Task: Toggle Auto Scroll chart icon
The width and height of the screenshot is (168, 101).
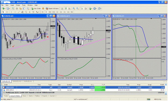Action: (x=82, y=8)
